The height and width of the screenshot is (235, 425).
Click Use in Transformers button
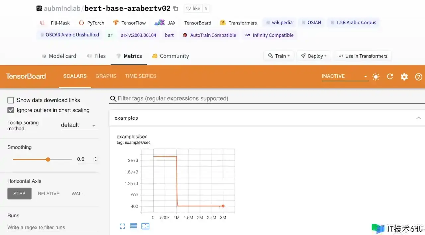click(363, 56)
